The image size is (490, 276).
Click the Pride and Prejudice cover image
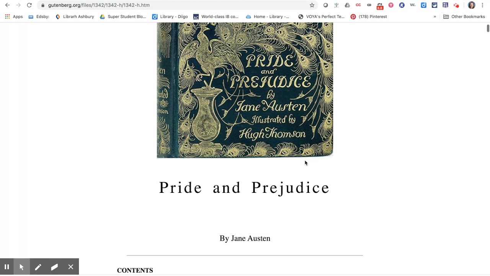[245, 90]
